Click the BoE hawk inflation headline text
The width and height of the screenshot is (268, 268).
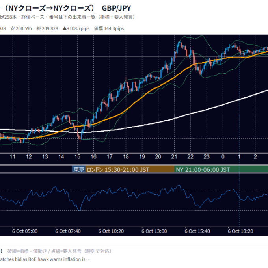click(x=45, y=259)
